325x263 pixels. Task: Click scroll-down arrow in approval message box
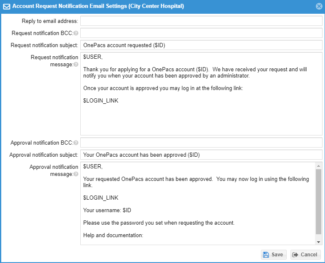click(x=318, y=242)
